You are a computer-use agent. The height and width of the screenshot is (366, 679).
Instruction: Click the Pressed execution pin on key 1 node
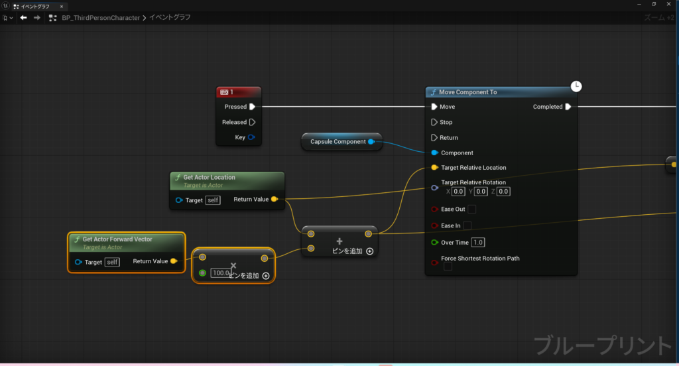click(x=252, y=107)
